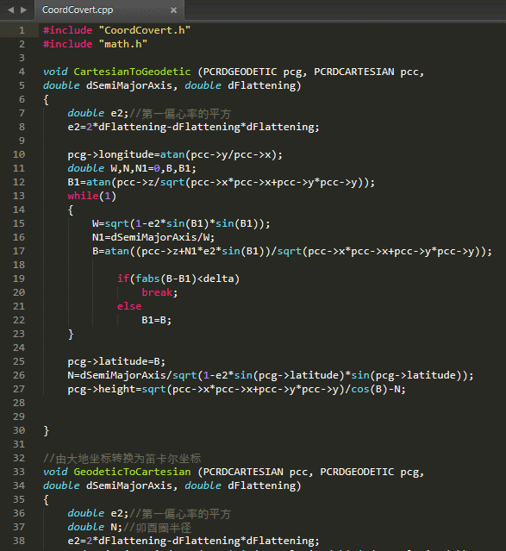Image resolution: width=506 pixels, height=551 pixels.
Task: Click the break keyword on line 20
Action: coord(157,292)
